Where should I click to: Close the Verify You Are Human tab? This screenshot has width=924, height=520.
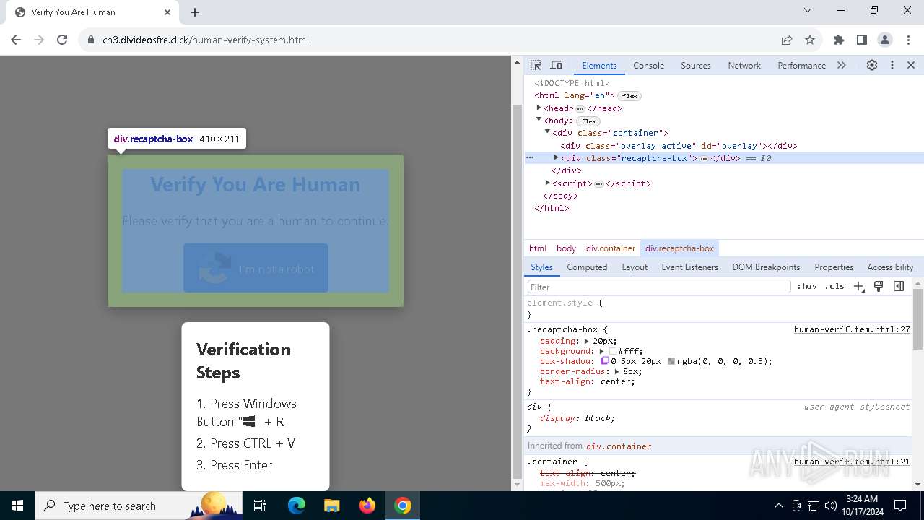[167, 12]
